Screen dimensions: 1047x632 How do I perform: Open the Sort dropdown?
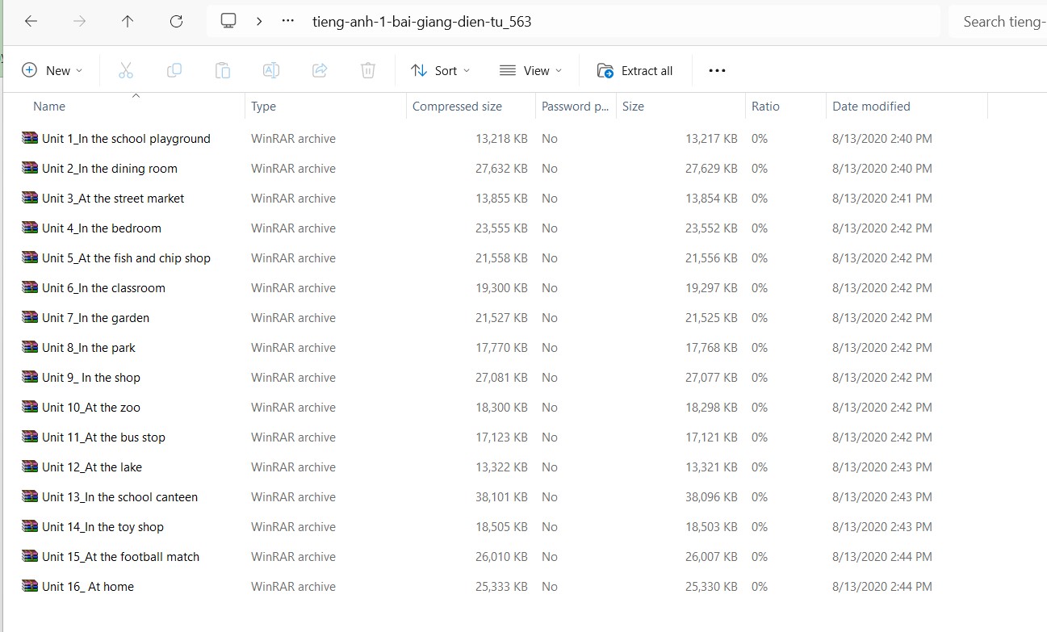(x=440, y=70)
